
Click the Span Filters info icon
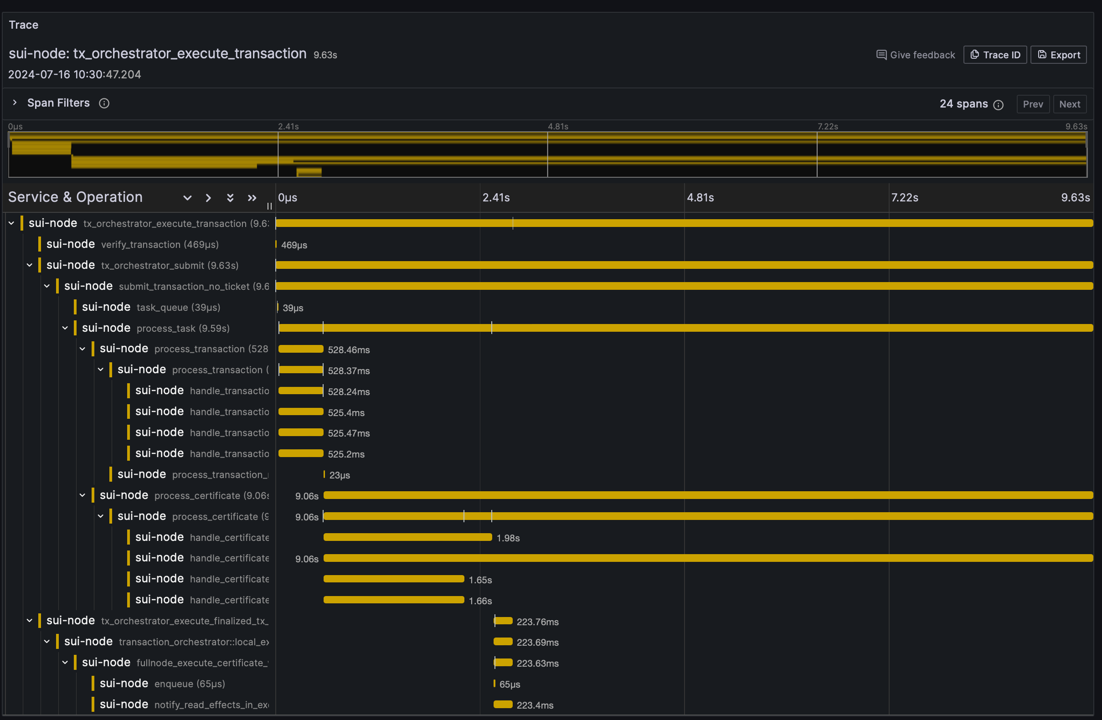pyautogui.click(x=104, y=103)
